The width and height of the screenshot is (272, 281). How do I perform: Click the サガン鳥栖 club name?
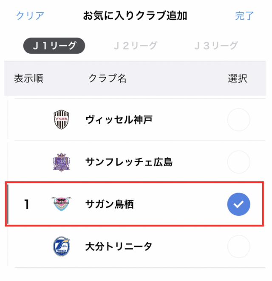coord(110,204)
